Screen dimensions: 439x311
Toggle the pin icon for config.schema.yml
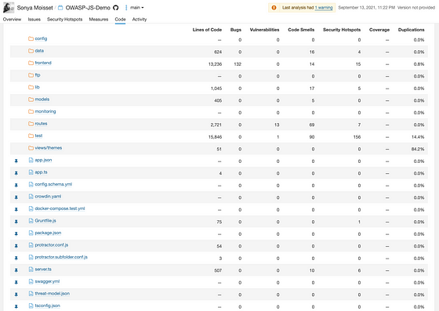pyautogui.click(x=16, y=186)
